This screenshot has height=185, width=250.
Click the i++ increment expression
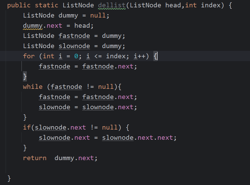click(141, 56)
